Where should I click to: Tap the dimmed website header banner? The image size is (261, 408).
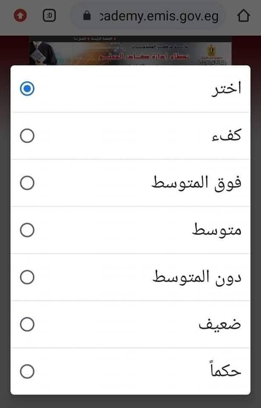[x=130, y=50]
